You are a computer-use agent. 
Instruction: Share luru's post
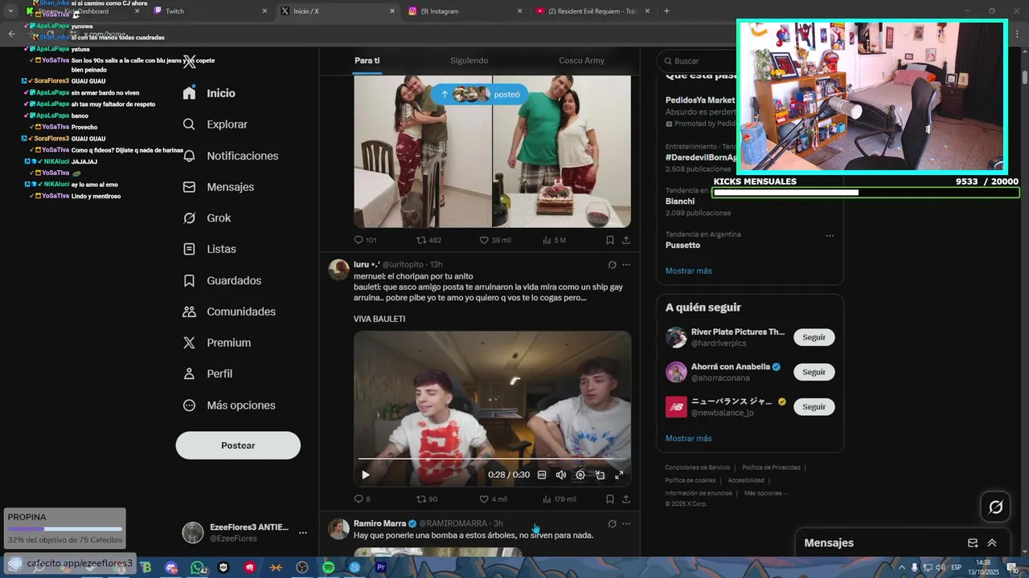coord(626,499)
